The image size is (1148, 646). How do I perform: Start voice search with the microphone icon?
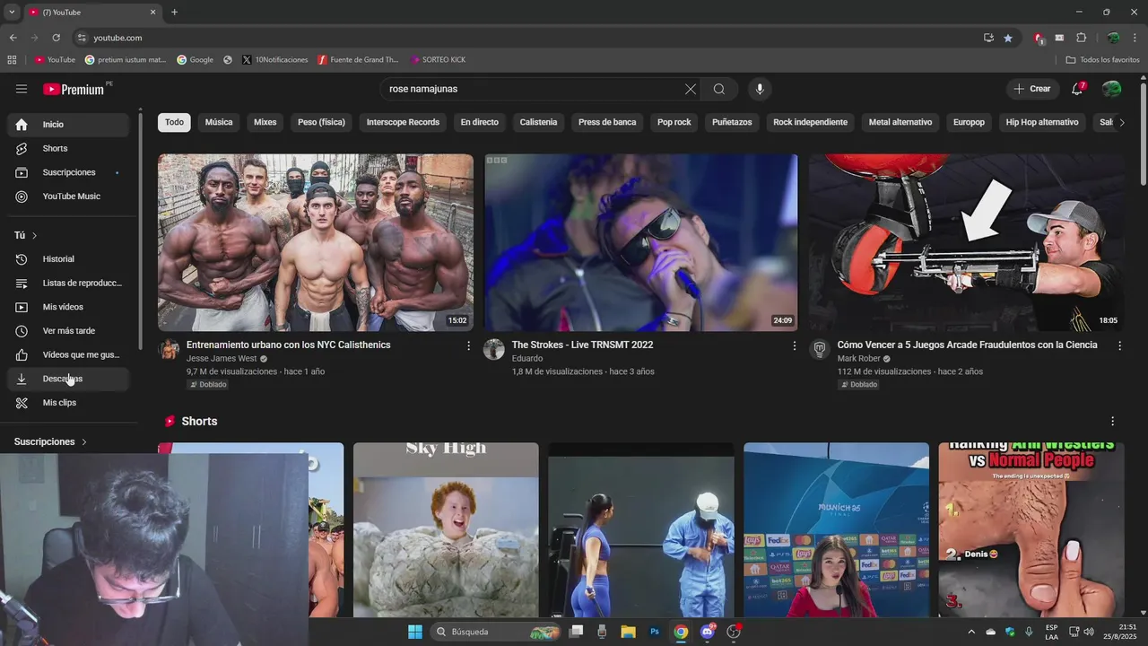(760, 89)
